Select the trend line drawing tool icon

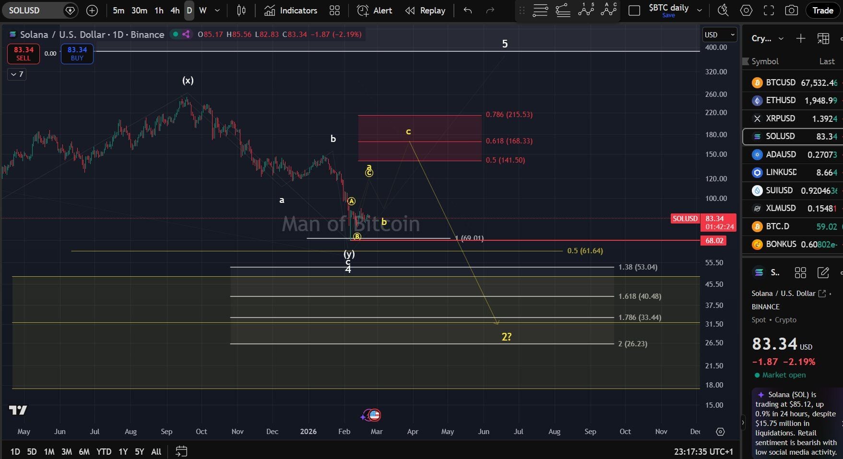[x=563, y=10]
